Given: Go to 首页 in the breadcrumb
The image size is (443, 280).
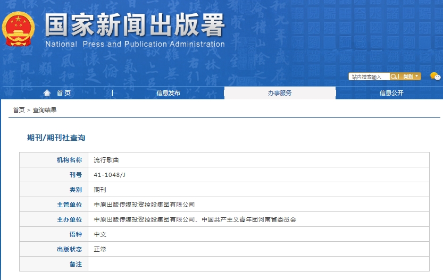Looking at the screenshot, I should point(19,110).
